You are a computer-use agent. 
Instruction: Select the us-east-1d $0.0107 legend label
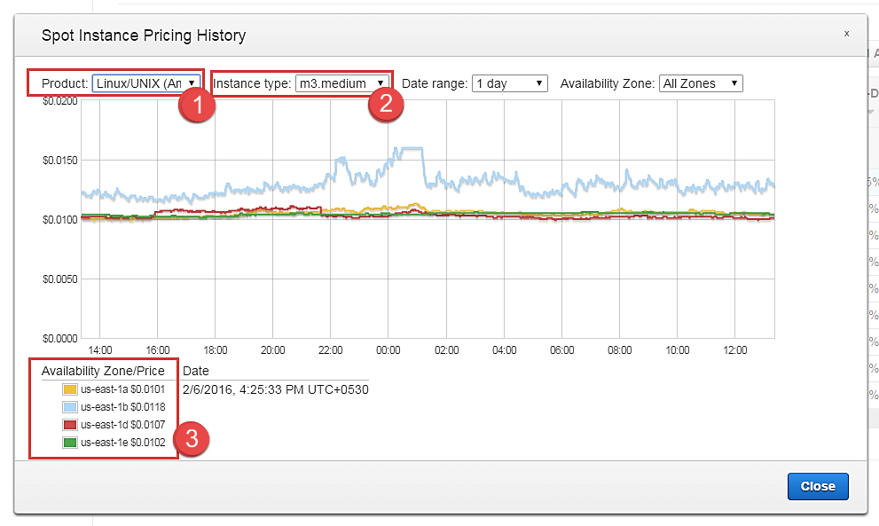point(122,425)
